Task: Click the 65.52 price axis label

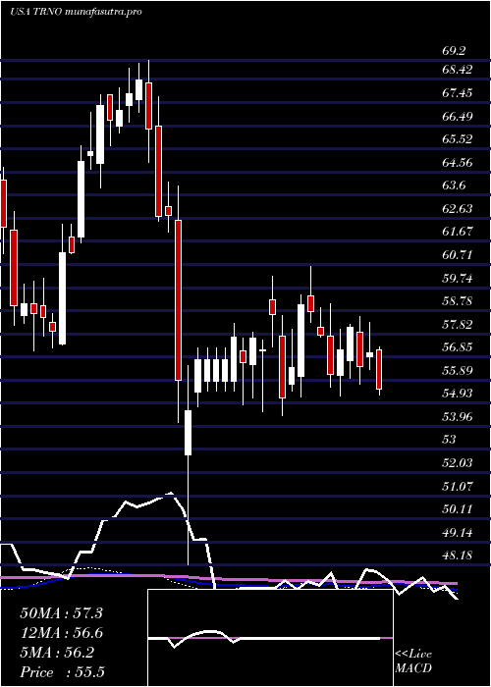Action: [x=458, y=139]
